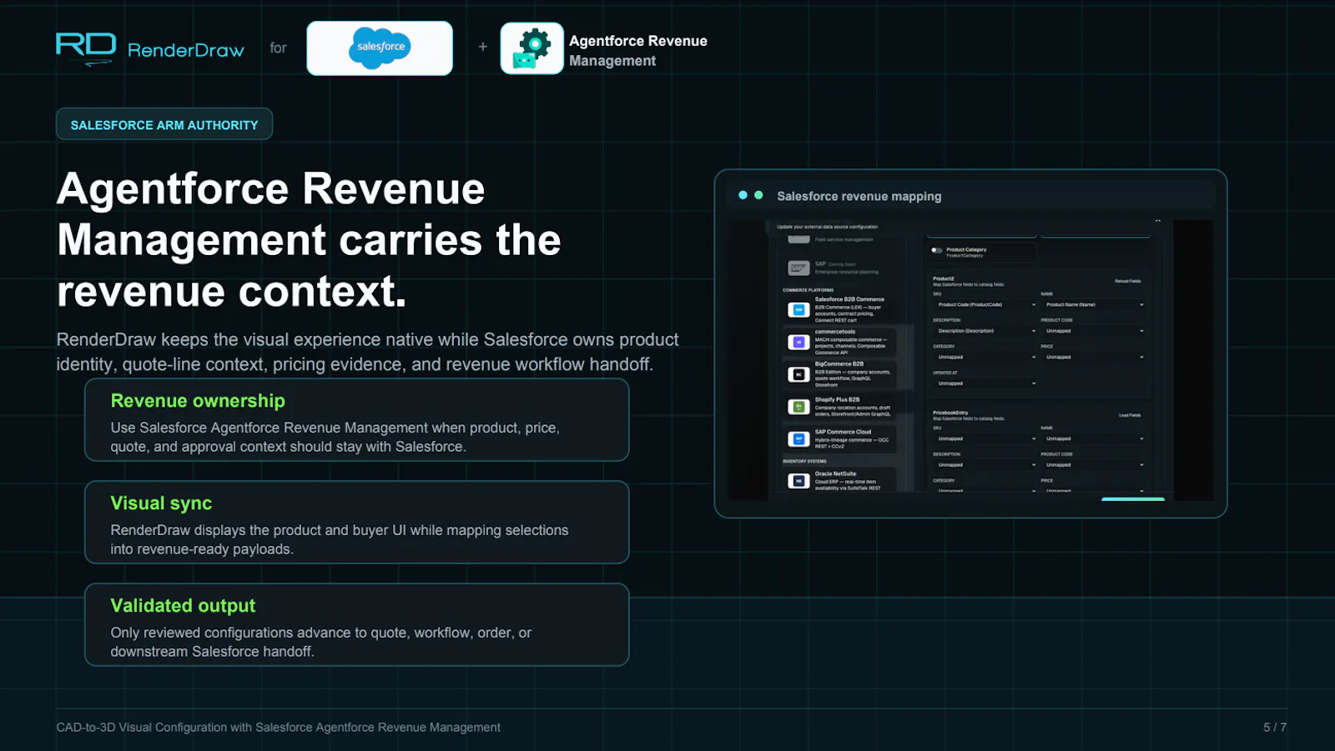Pick the commercetools platform icon
The image size is (1335, 751).
tap(798, 342)
